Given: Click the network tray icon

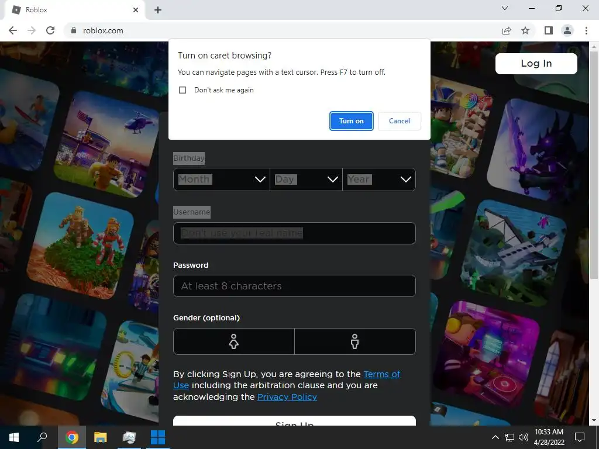Looking at the screenshot, I should click(510, 437).
